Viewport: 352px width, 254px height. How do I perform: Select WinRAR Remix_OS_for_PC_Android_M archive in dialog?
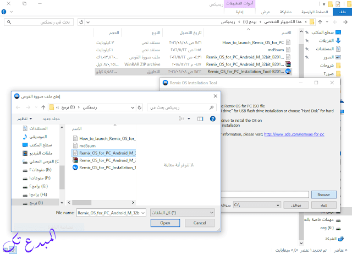(104, 160)
